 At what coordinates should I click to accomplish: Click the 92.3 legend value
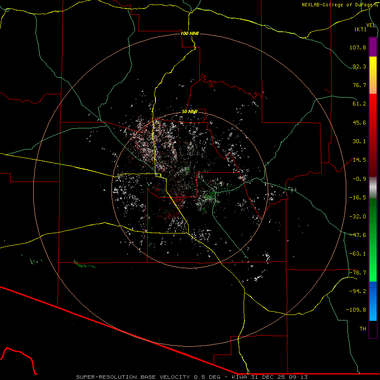[x=359, y=66]
